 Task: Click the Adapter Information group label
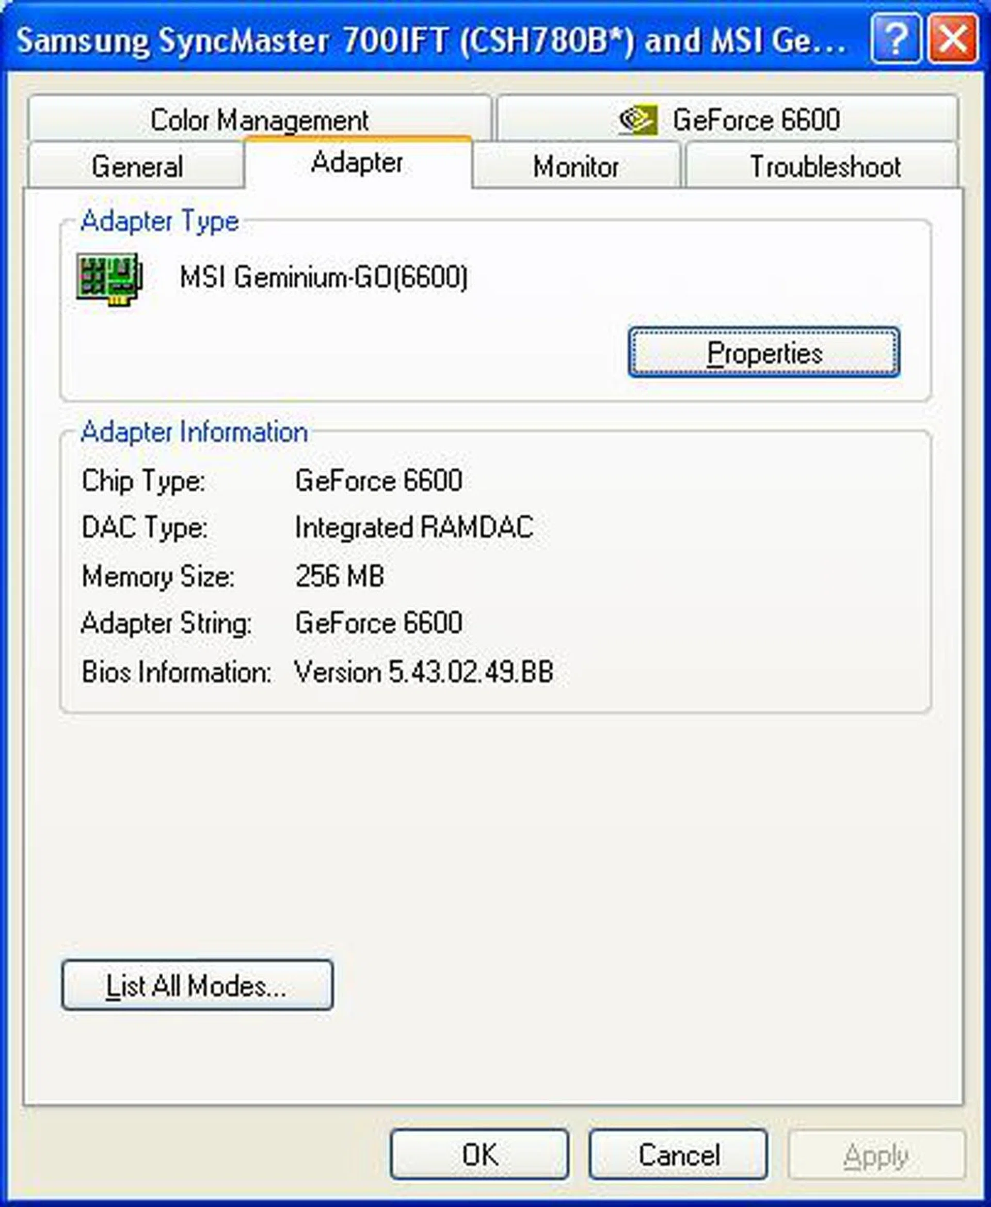194,432
